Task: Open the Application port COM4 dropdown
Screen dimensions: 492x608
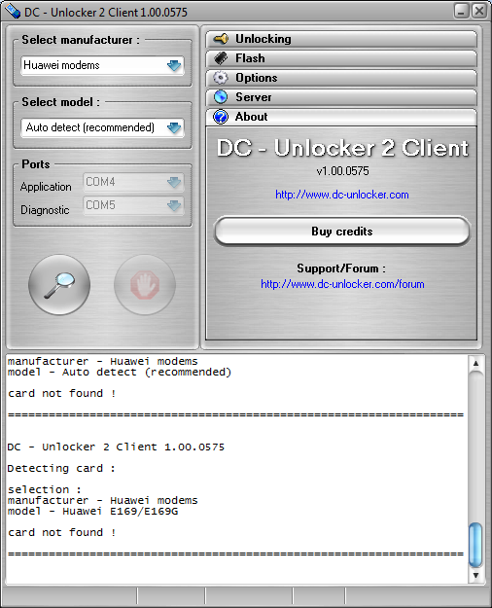Action: point(133,182)
